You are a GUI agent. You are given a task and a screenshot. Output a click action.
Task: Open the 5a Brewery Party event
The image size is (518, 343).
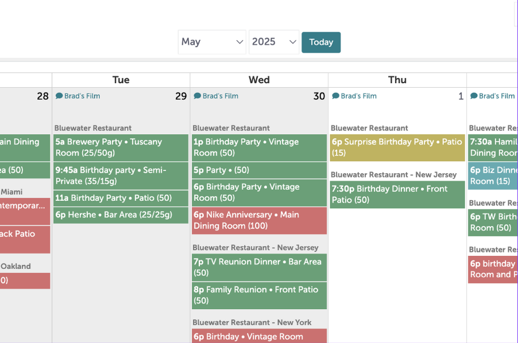tap(121, 147)
